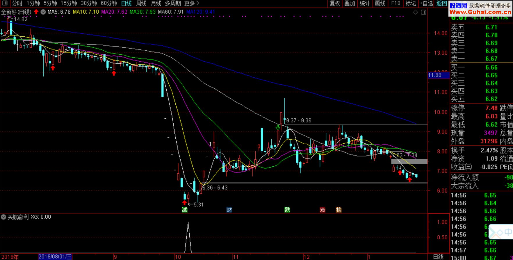
Task: Toggle the left sidebar panel icon
Action: tap(5, 3)
